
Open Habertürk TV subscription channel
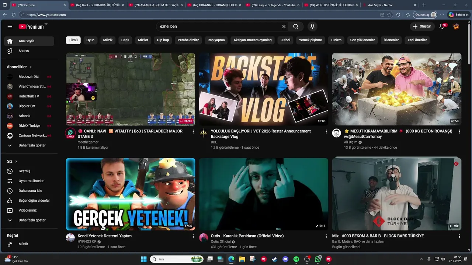pos(29,96)
